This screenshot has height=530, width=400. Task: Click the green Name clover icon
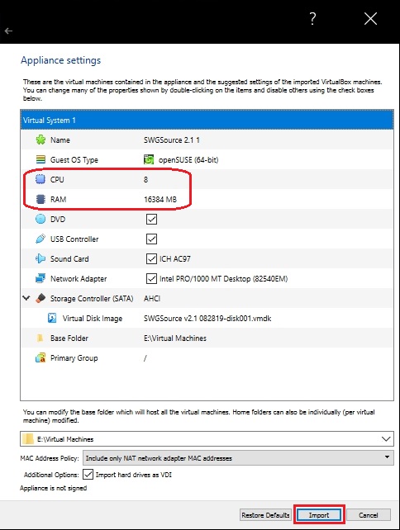tap(40, 140)
